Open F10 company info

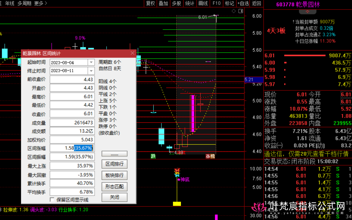click(x=216, y=3)
